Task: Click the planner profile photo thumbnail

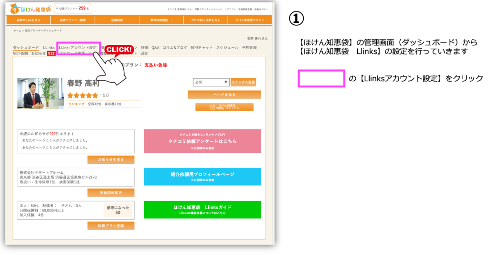Action: [41, 94]
